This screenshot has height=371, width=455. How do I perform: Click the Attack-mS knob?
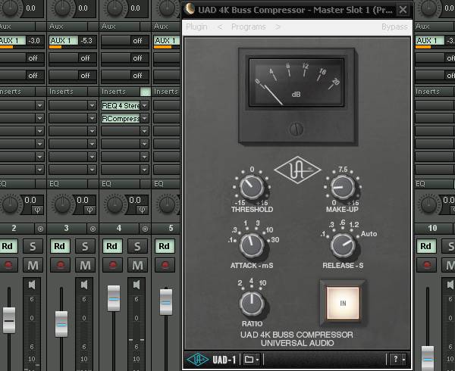[x=252, y=245]
